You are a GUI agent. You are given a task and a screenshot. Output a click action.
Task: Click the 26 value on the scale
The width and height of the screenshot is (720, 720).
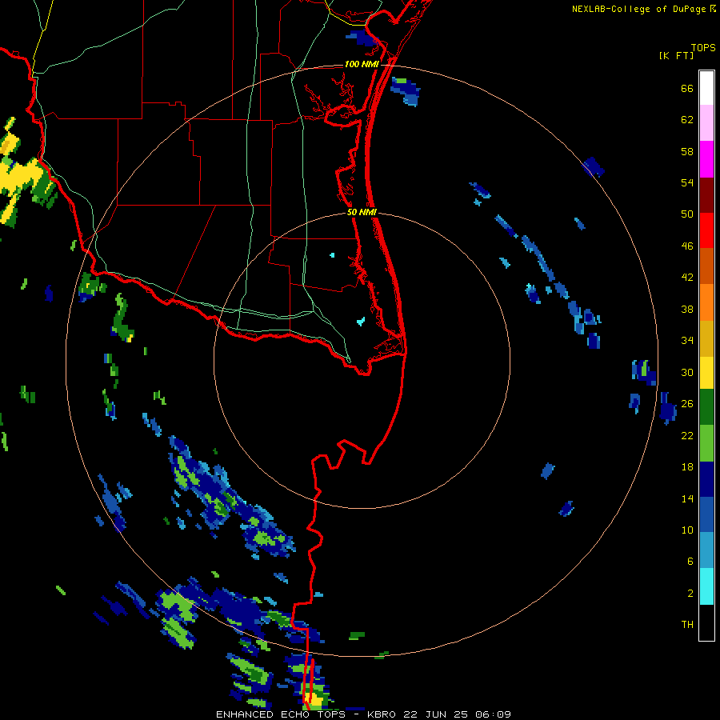click(687, 404)
